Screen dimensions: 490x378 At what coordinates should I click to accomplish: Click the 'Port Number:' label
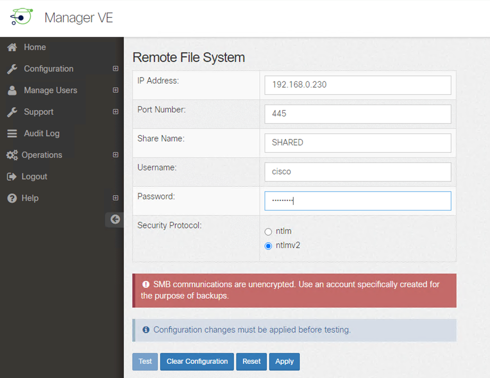161,110
